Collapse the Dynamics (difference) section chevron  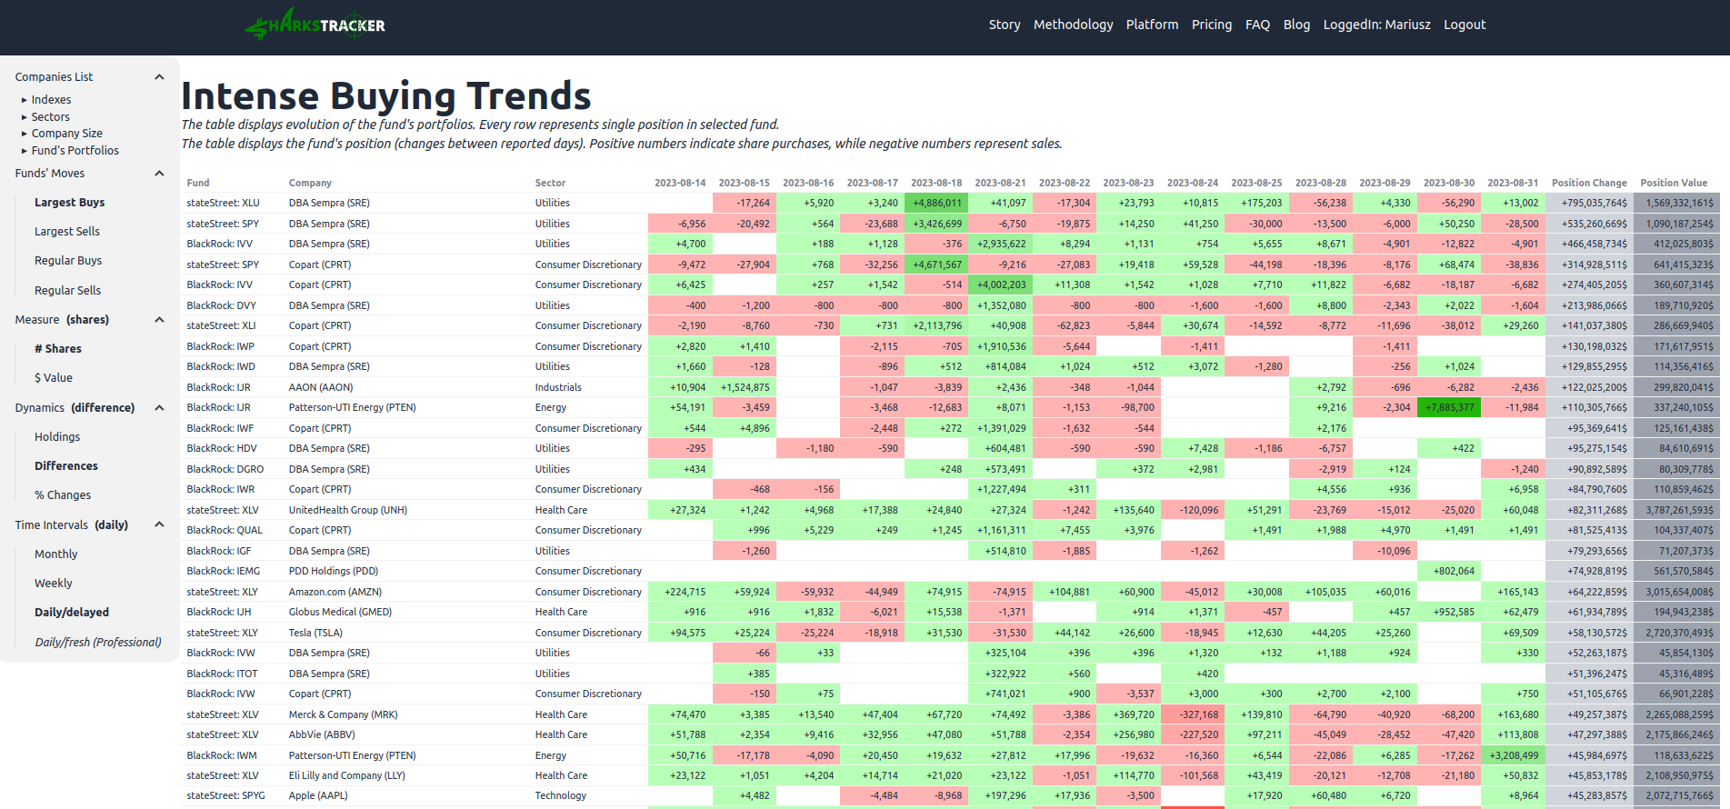[x=159, y=408]
